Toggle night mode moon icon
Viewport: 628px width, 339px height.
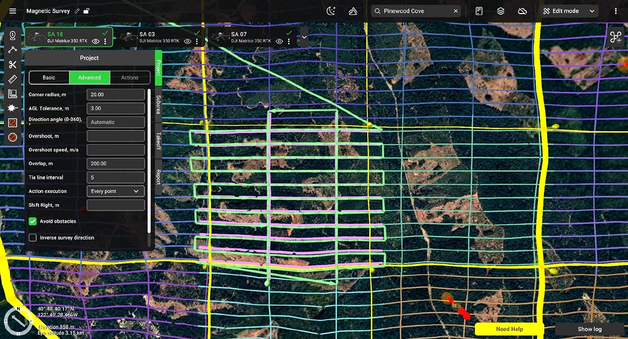click(331, 11)
